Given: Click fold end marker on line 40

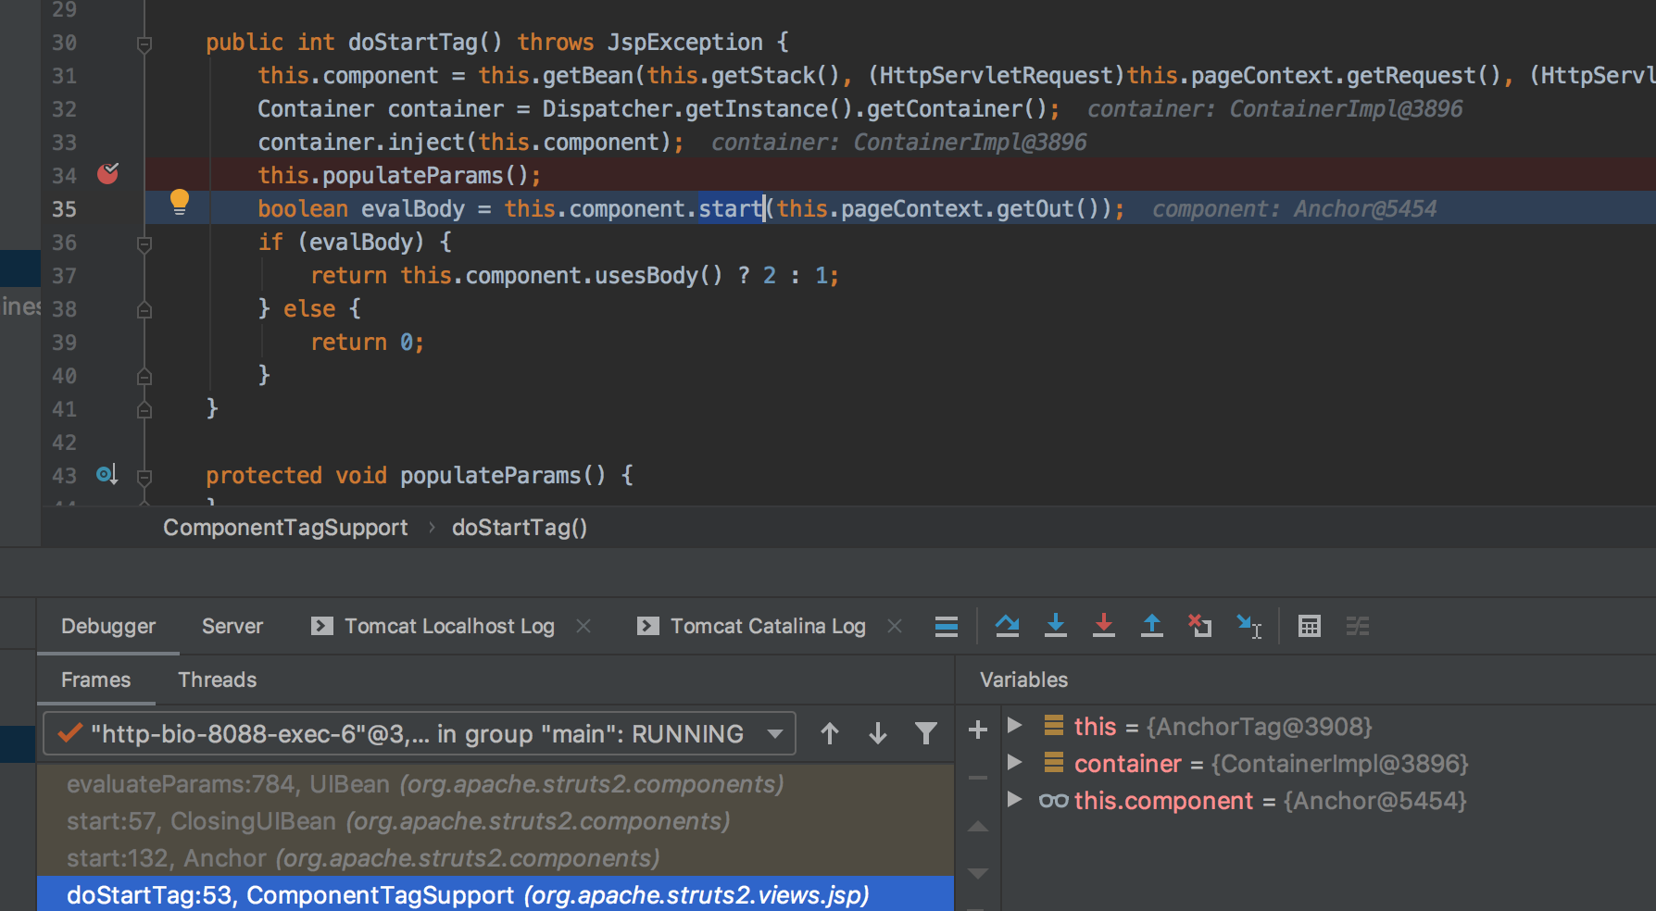Looking at the screenshot, I should tap(144, 377).
